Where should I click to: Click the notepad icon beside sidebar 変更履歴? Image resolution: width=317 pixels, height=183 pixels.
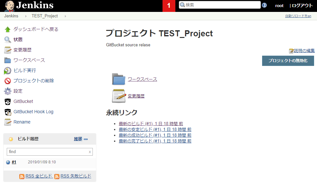[x=8, y=50]
